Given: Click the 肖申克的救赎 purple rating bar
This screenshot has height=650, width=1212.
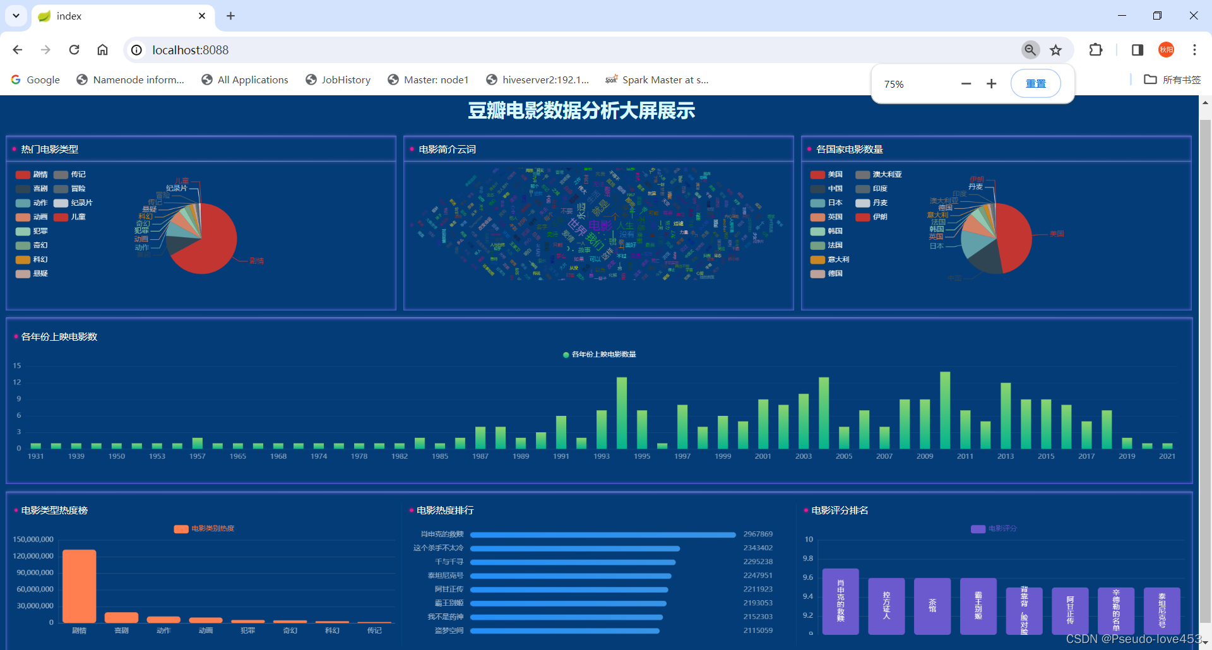Looking at the screenshot, I should pyautogui.click(x=840, y=601).
